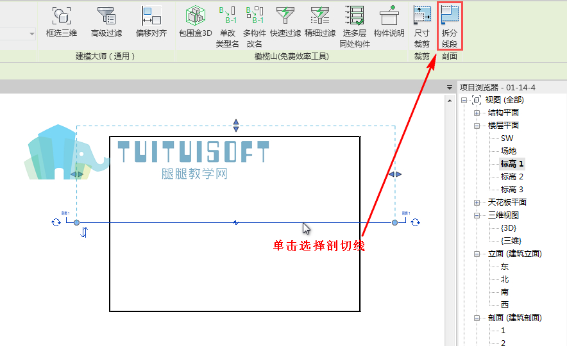Open the 北 elevation view

(505, 279)
